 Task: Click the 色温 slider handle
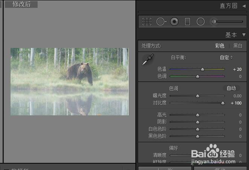click(x=202, y=69)
